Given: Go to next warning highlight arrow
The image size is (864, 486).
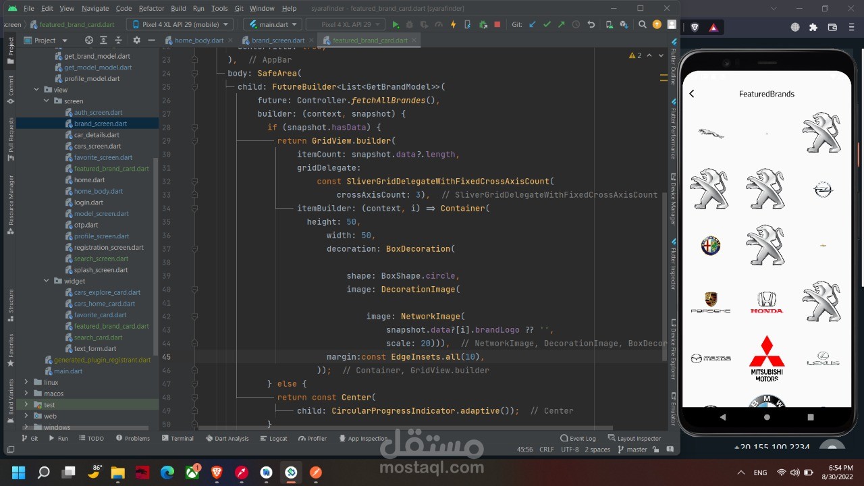Looking at the screenshot, I should [661, 55].
